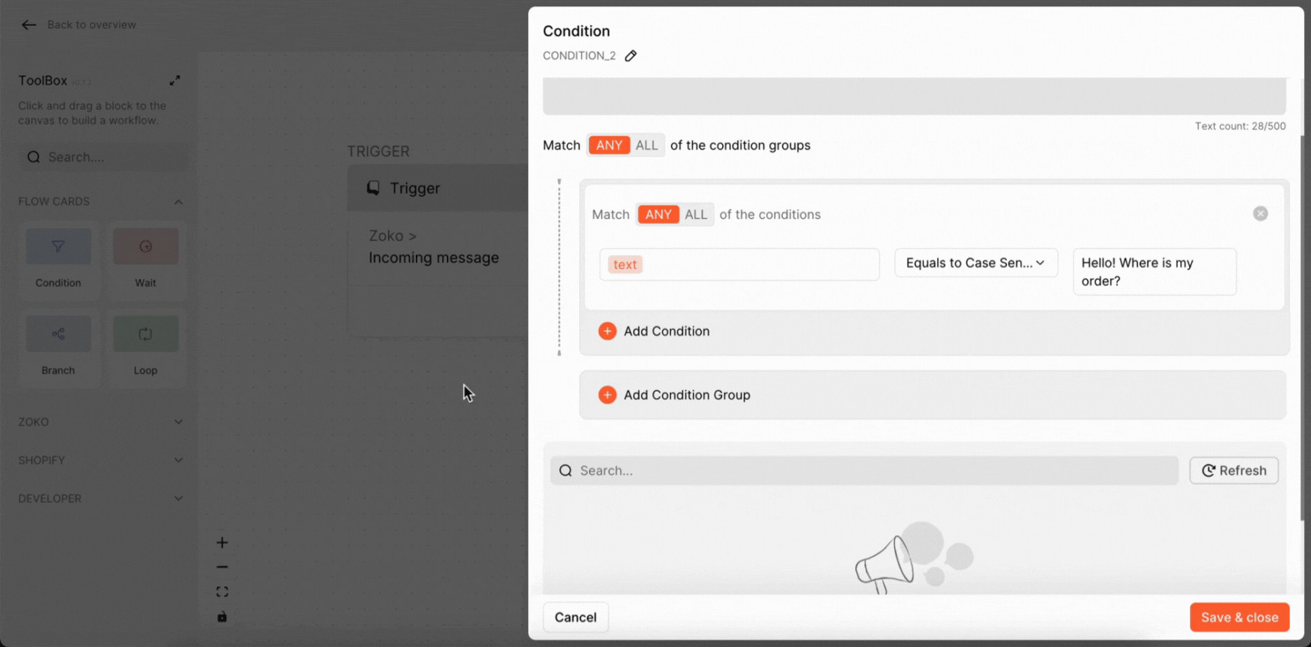Image resolution: width=1311 pixels, height=647 pixels.
Task: Click the Condition panel vertical scrollbar
Action: click(x=1303, y=329)
